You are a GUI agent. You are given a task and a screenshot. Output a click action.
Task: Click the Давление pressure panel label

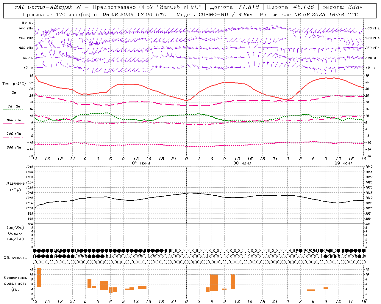[x=15, y=183]
